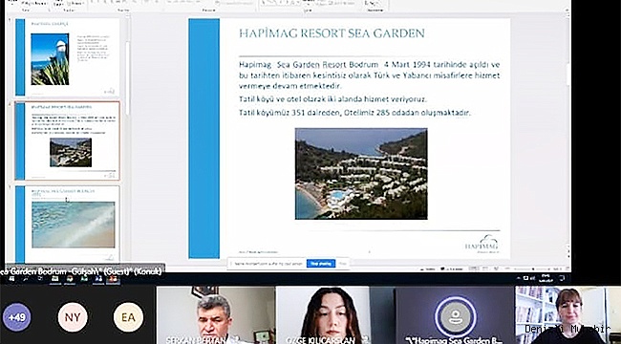Click the slide thumbnail panel scrollbar
Image resolution: width=621 pixels, height=344 pixels.
[x=127, y=77]
